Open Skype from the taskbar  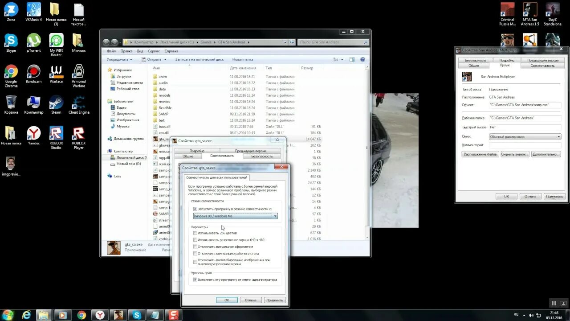coord(137,315)
